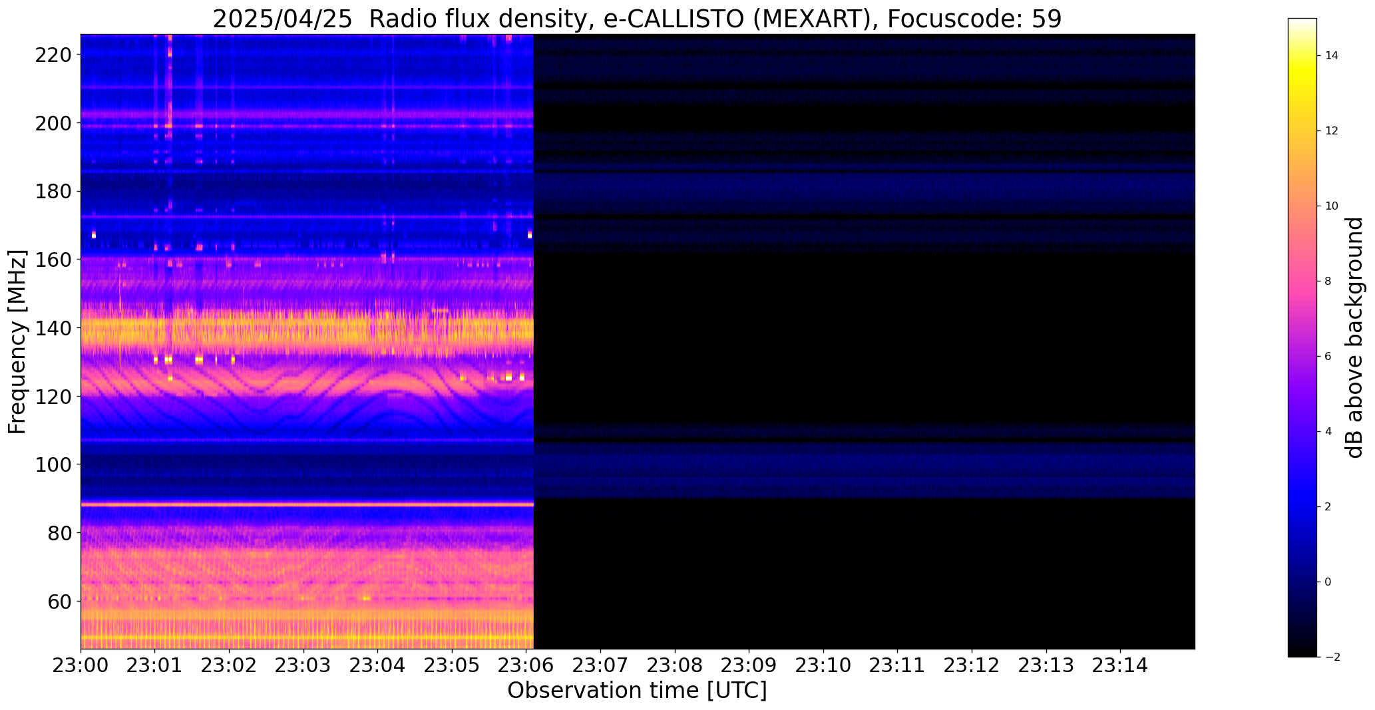The height and width of the screenshot is (710, 1375).
Task: Click the 60 MHz frequency tick label
Action: [59, 602]
